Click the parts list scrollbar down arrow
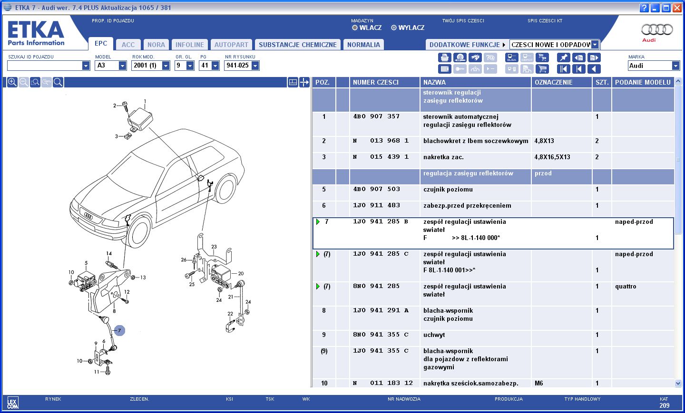The width and height of the screenshot is (685, 413). tap(678, 383)
